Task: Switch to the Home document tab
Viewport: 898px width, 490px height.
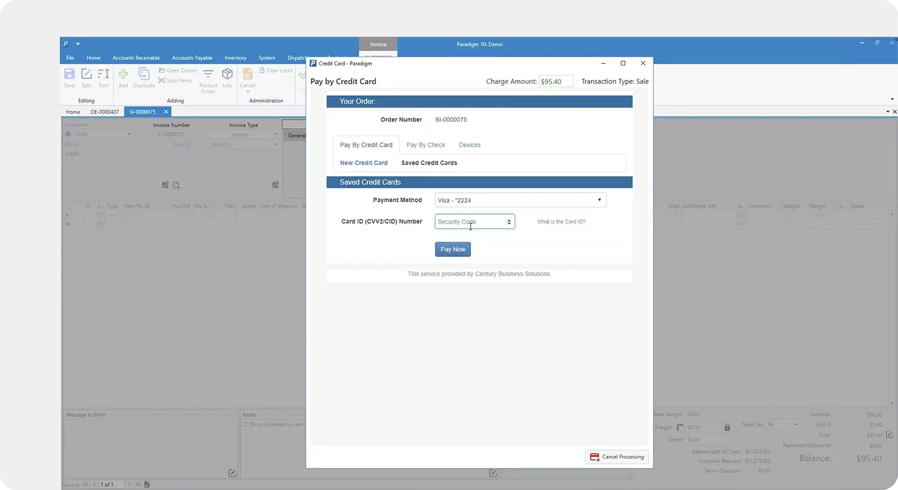Action: pyautogui.click(x=73, y=111)
